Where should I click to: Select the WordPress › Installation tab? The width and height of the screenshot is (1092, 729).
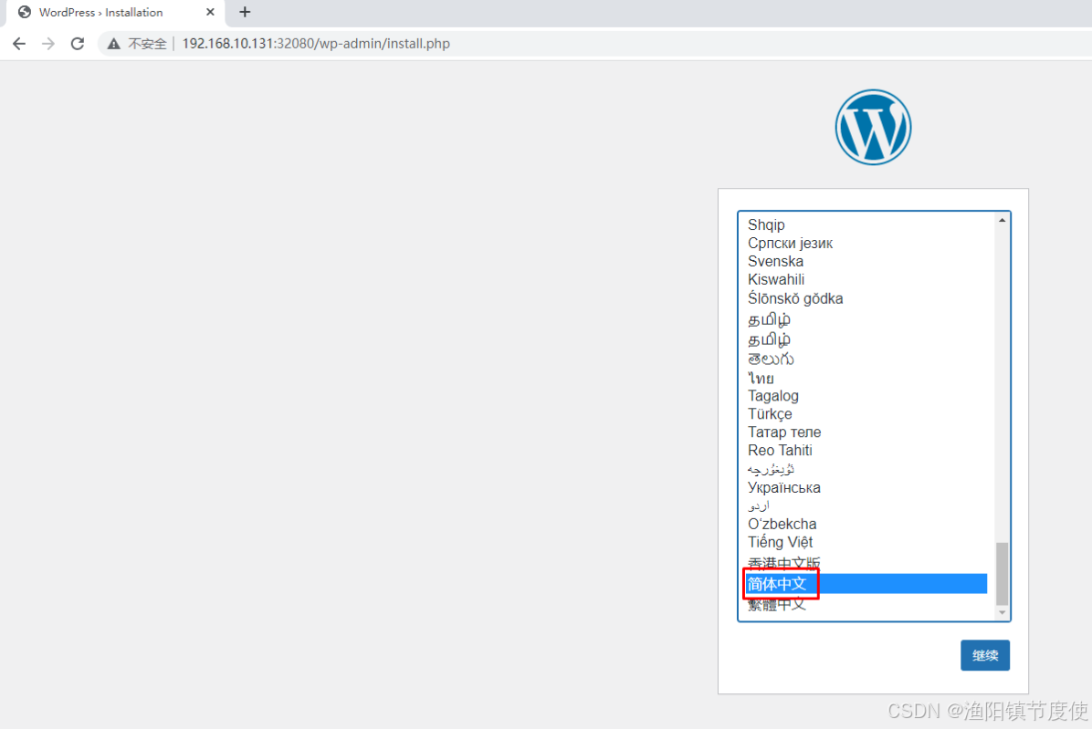(x=116, y=13)
